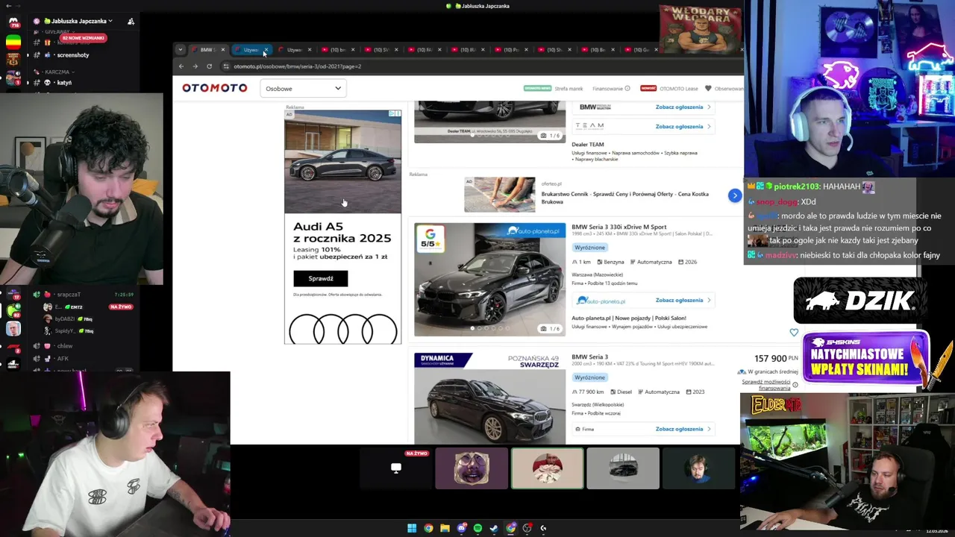Open the tab search chevron in browser
This screenshot has height=537, width=955.
(x=180, y=50)
